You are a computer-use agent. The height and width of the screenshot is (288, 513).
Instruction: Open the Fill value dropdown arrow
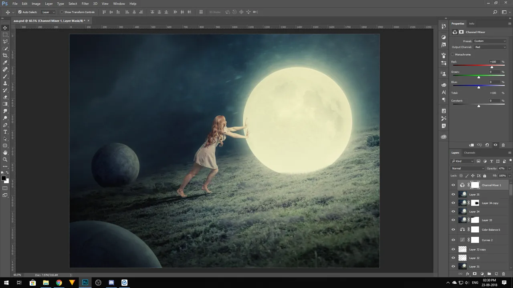click(509, 176)
